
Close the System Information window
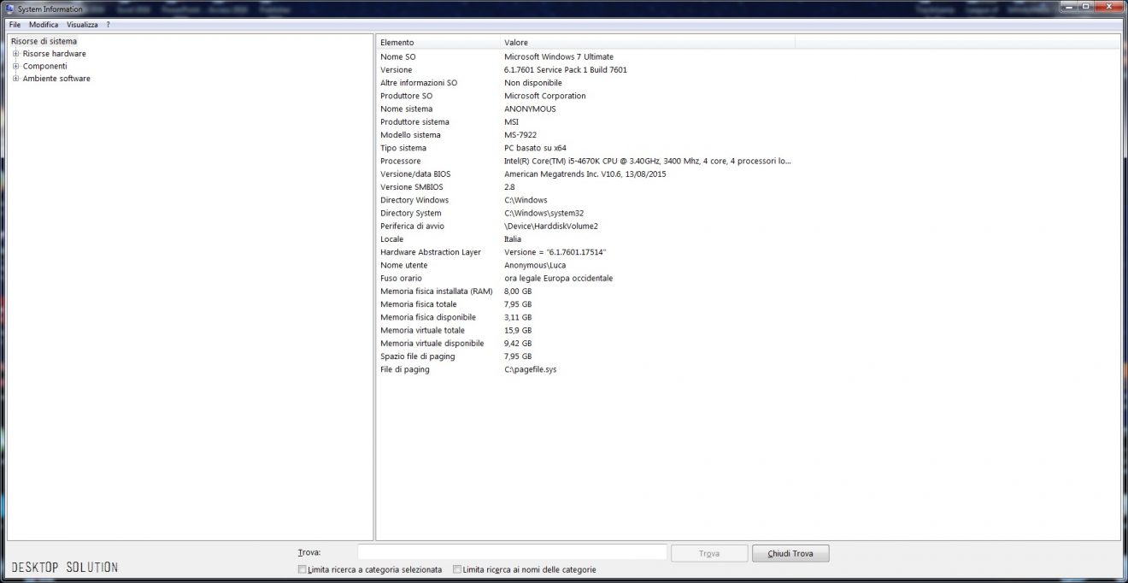[x=1108, y=7]
